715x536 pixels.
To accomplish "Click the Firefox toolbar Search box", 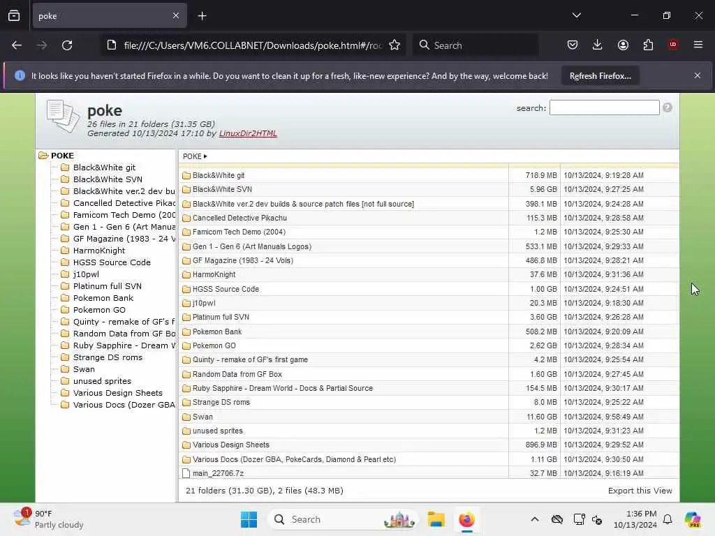I will (476, 45).
